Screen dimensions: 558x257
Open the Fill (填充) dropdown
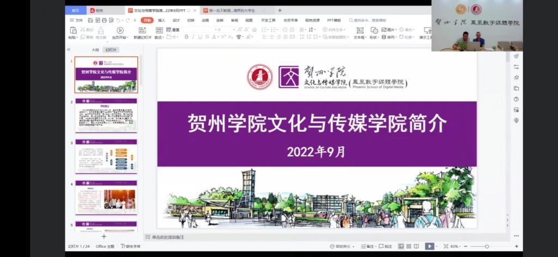(407, 30)
